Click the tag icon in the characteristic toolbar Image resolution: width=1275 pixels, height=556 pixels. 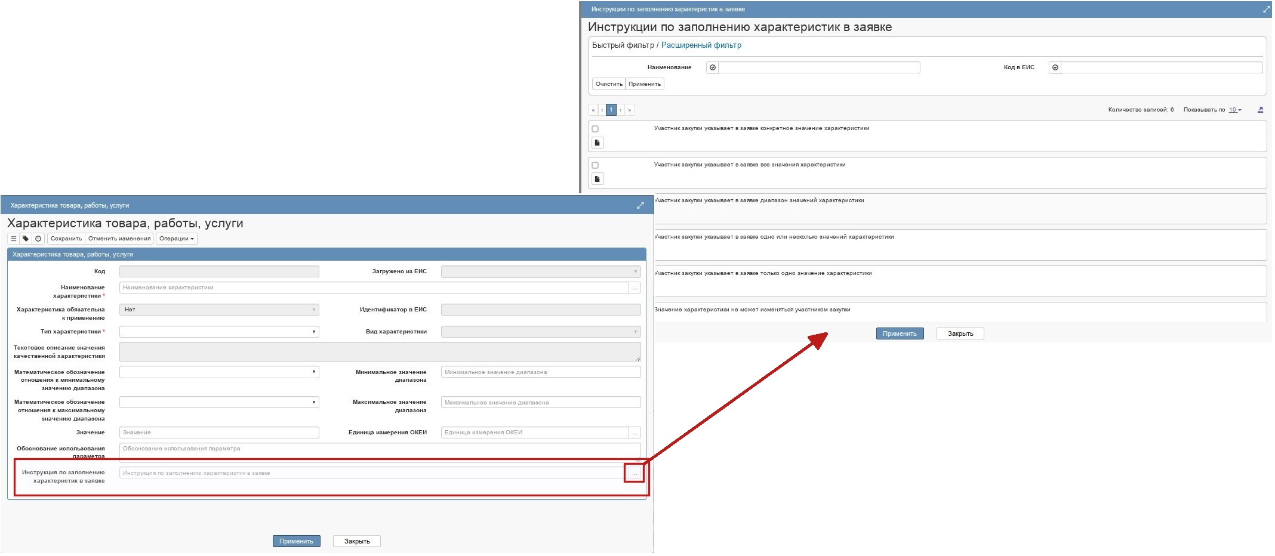pyautogui.click(x=26, y=239)
